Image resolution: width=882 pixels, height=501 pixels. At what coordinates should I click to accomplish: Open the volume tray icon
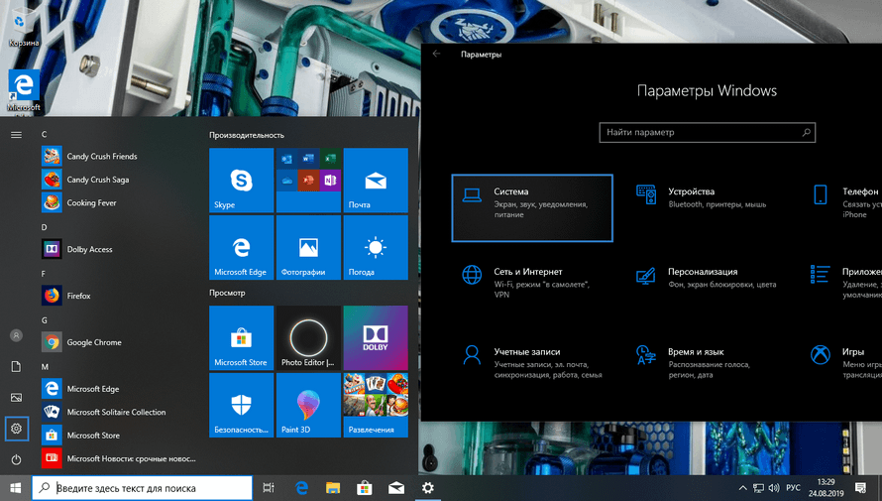(774, 488)
